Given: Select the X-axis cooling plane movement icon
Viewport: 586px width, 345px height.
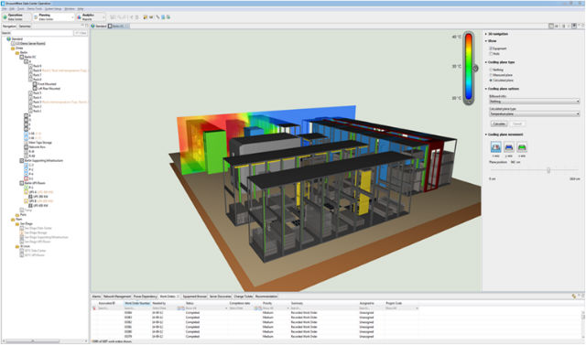Looking at the screenshot, I should tap(496, 146).
